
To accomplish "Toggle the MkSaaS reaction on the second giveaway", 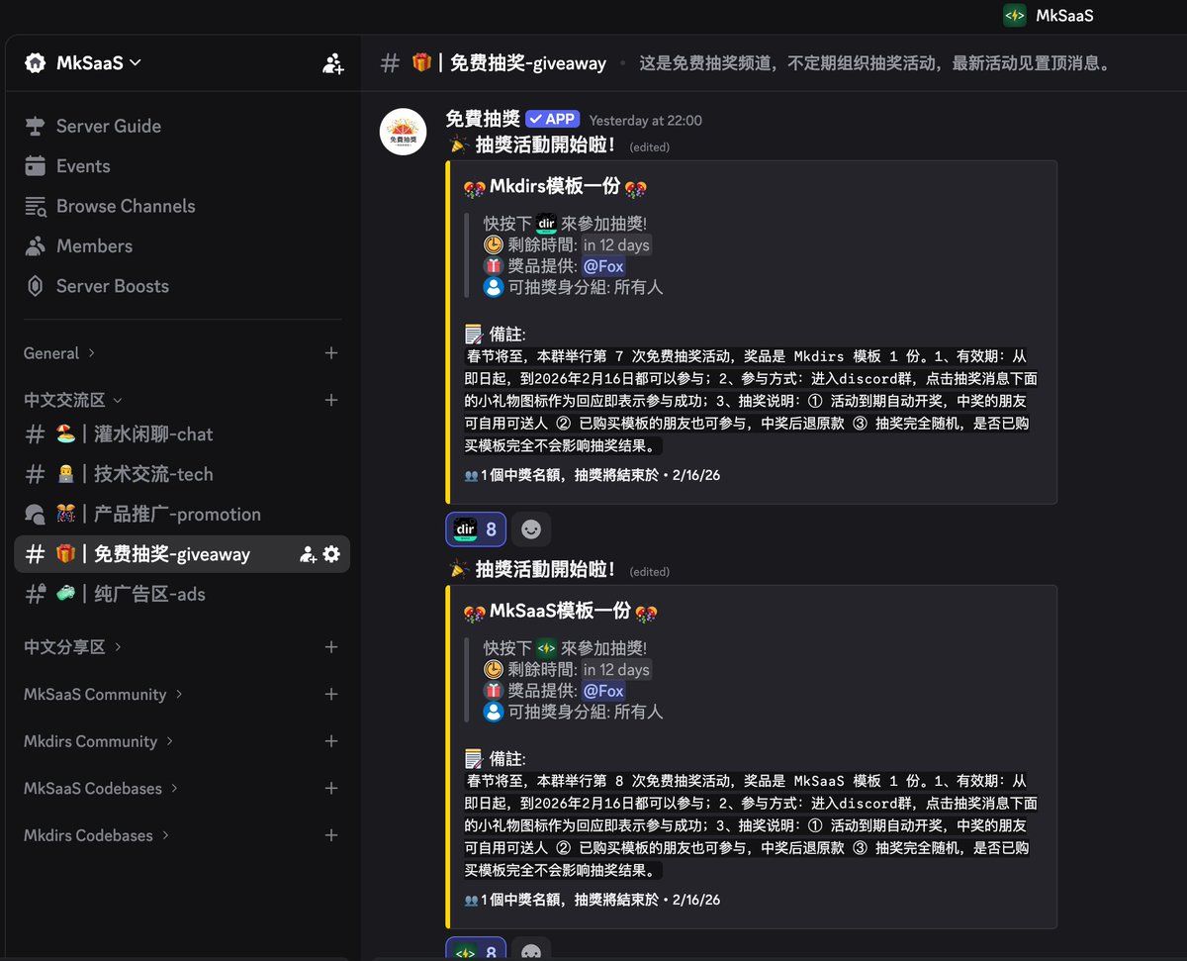I will pyautogui.click(x=476, y=950).
